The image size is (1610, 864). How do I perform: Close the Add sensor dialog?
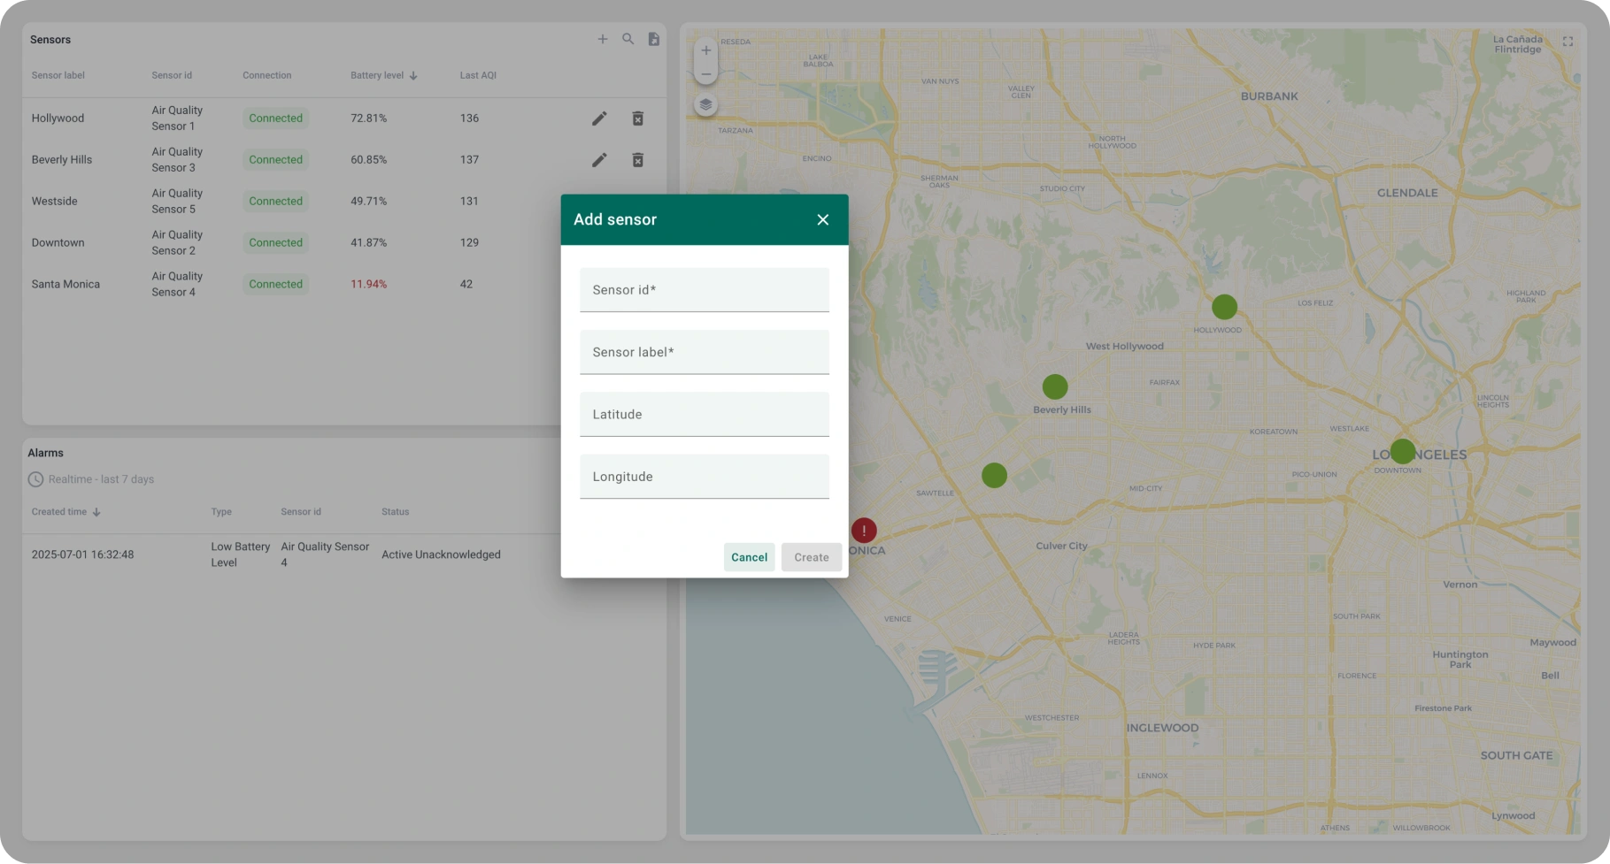point(823,219)
